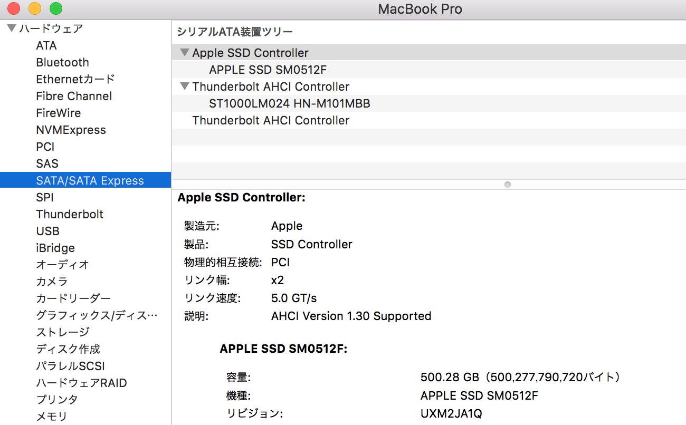Screen dimensions: 686x425
Task: Show Ethernetカード information
Action: (x=75, y=79)
